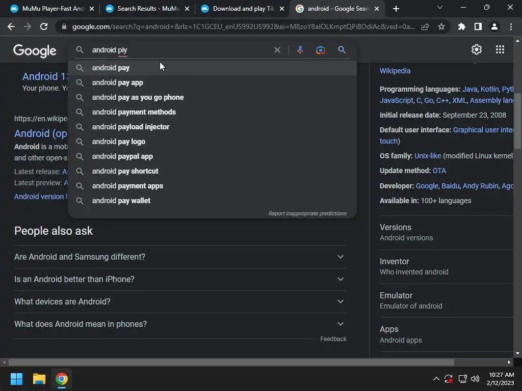The width and height of the screenshot is (522, 391).
Task: Open the Extensions puzzle icon
Action: [x=462, y=26]
